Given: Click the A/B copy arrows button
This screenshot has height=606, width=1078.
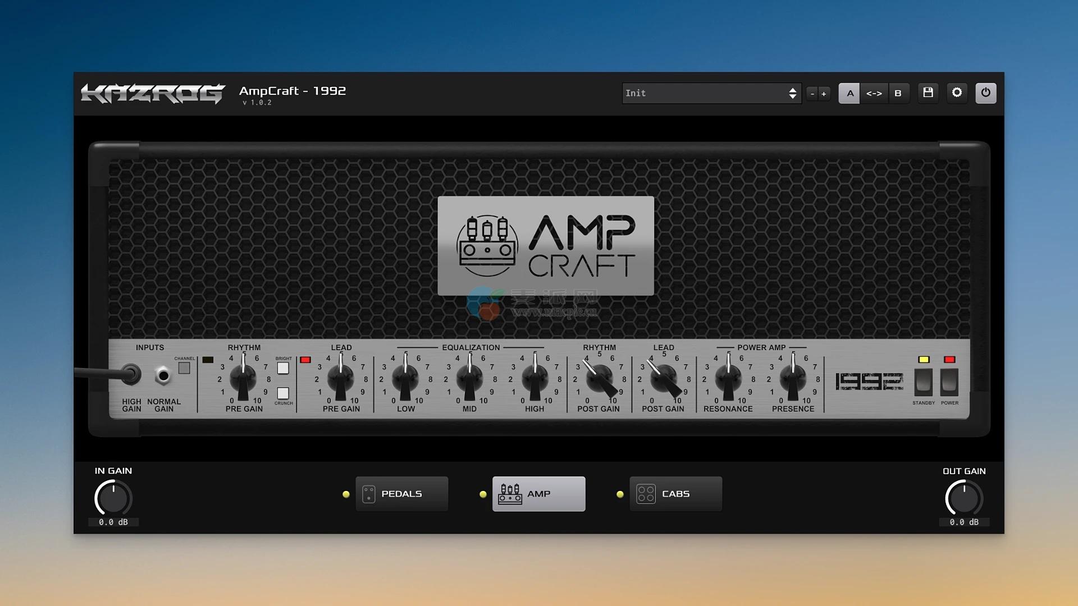Looking at the screenshot, I should tap(874, 93).
